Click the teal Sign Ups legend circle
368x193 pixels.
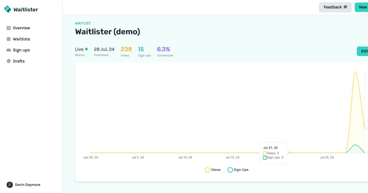pyautogui.click(x=230, y=170)
